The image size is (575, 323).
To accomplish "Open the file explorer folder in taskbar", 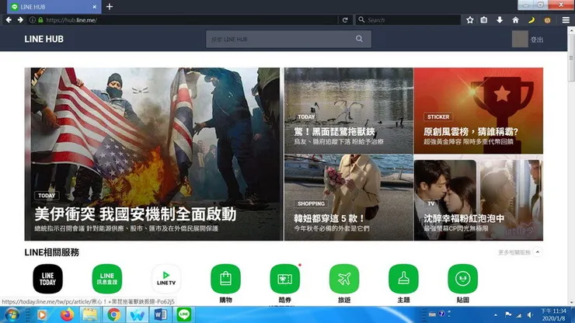I will coord(90,314).
